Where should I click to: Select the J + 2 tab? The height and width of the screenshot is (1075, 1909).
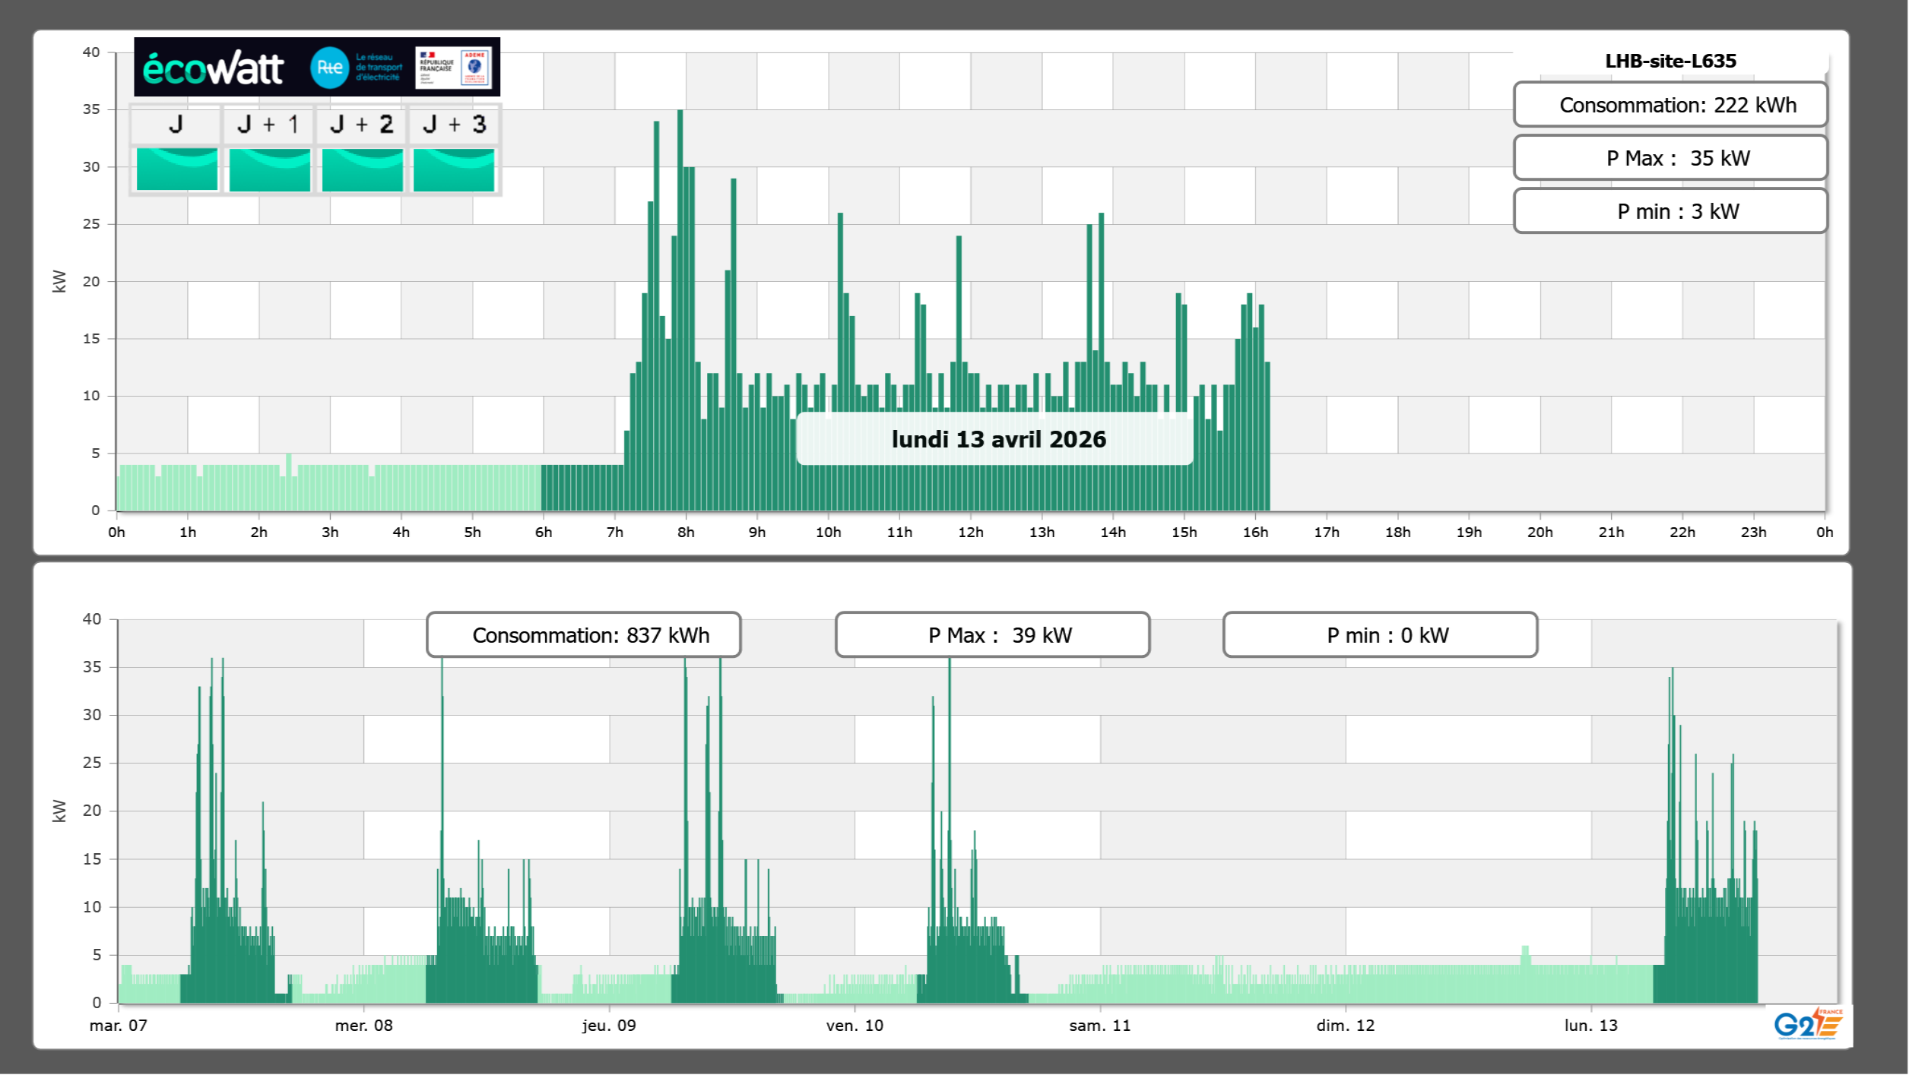pyautogui.click(x=362, y=124)
